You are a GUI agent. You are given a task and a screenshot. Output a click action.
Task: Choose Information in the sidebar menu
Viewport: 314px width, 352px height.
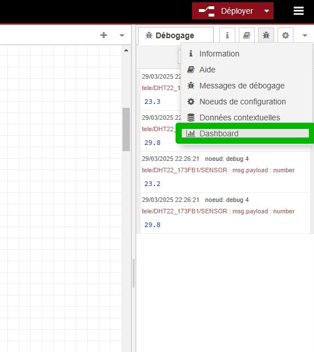[247, 54]
